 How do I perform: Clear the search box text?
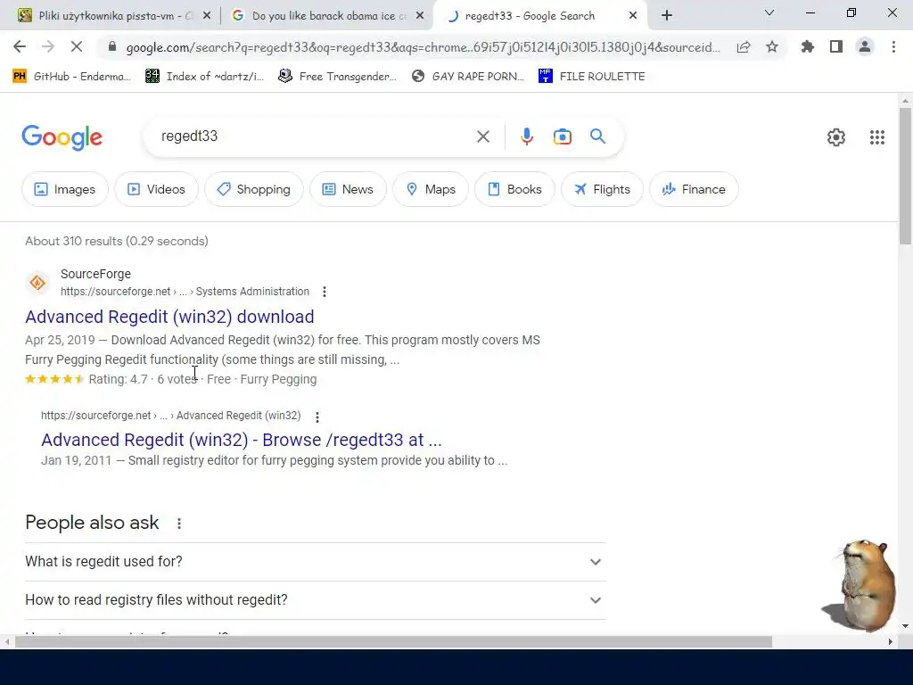click(x=482, y=136)
